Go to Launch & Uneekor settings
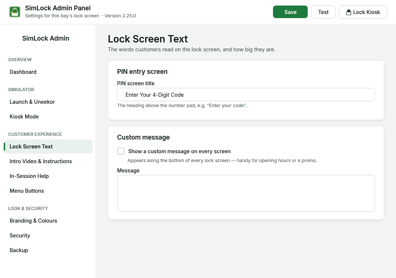Image resolution: width=396 pixels, height=278 pixels. [x=48, y=102]
